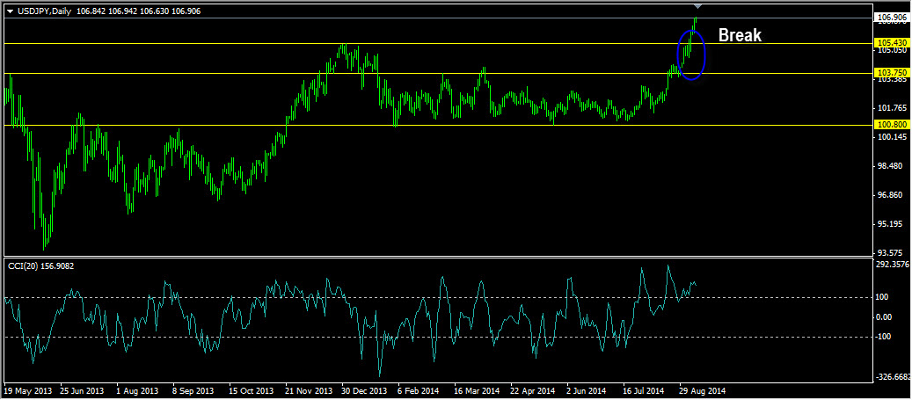This screenshot has height=400, width=912.
Task: Click the 29 Aug 2014 date label
Action: coord(703,390)
